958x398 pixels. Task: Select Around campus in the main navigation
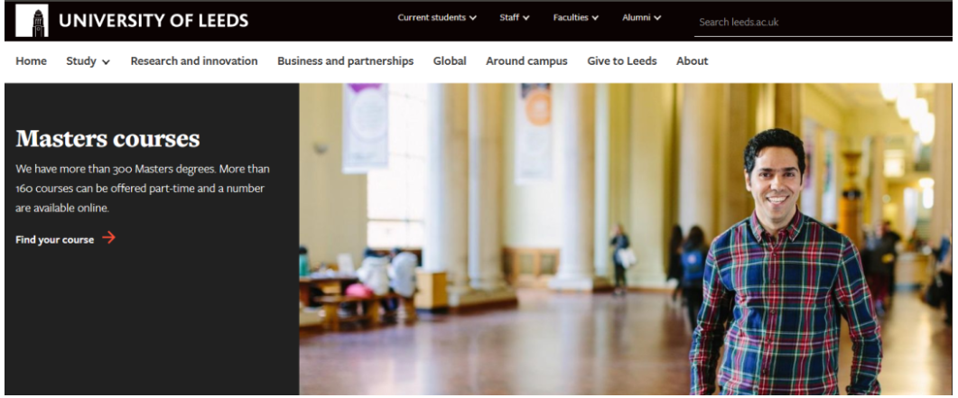click(x=526, y=61)
